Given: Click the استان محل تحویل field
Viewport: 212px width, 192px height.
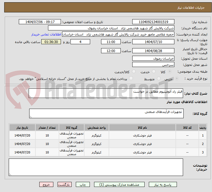Looking at the screenshot, I should (x=153, y=59).
